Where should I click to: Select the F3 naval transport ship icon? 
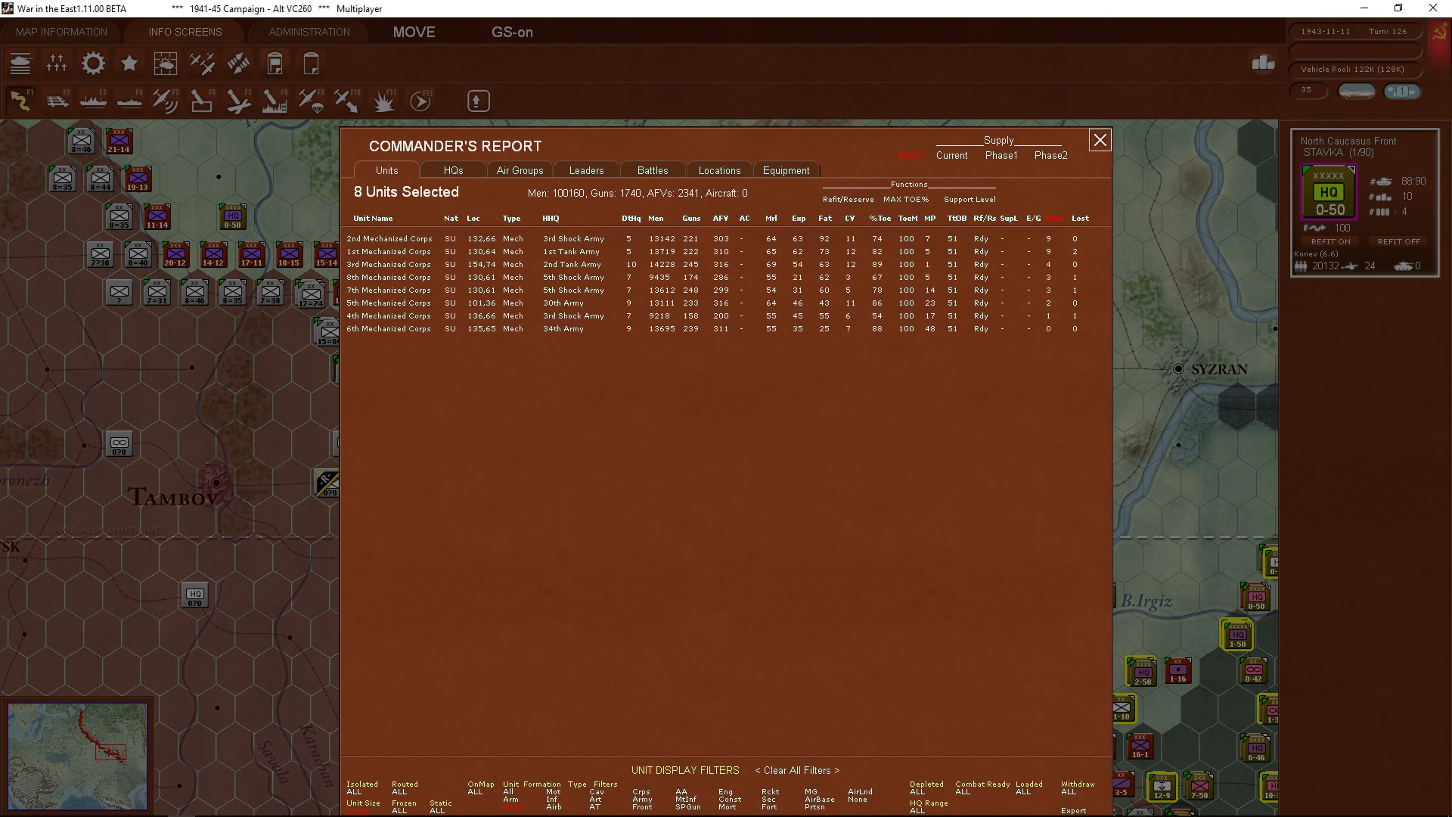tap(93, 101)
